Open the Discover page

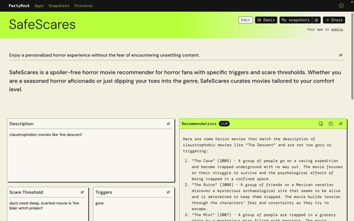pyautogui.click(x=83, y=6)
